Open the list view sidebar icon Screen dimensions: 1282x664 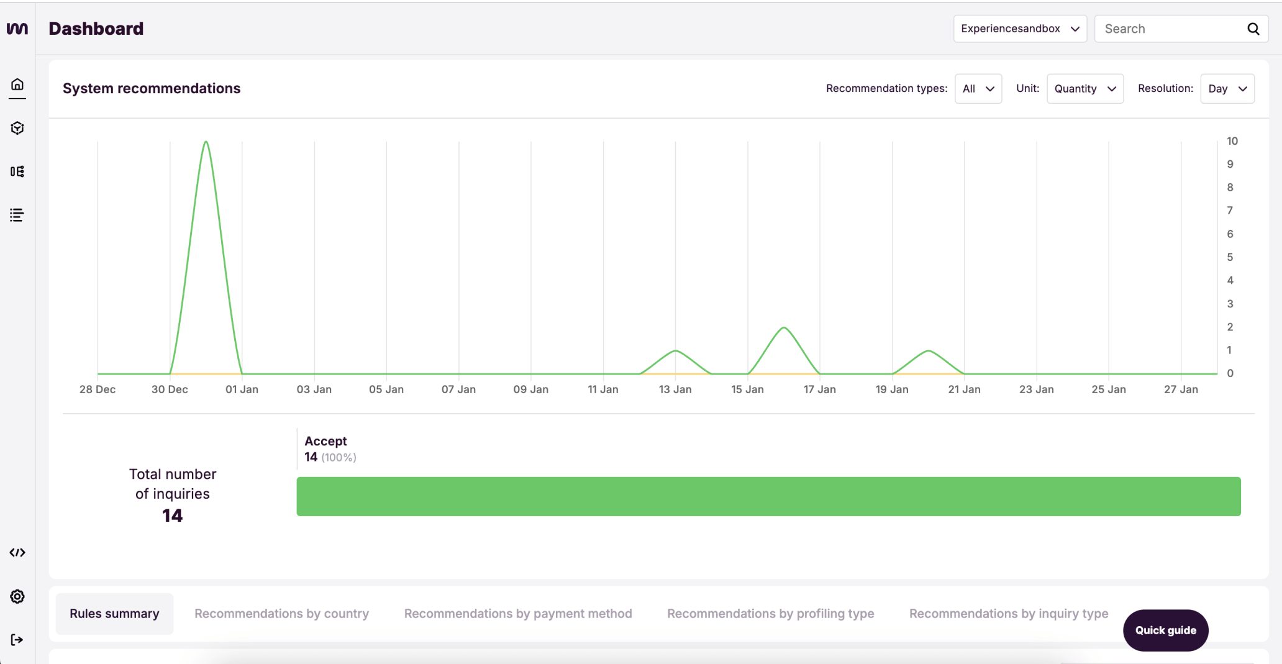tap(17, 215)
